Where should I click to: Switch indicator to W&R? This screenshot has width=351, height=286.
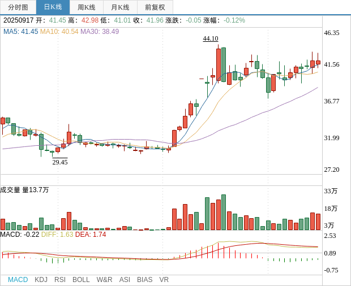tap(104, 280)
